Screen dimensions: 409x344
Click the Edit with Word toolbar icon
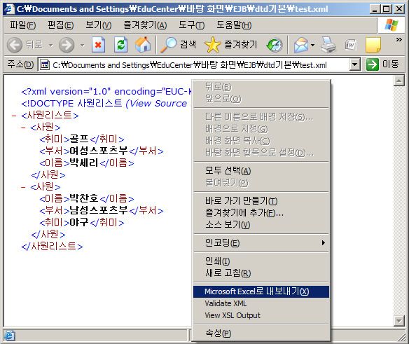[x=350, y=45]
